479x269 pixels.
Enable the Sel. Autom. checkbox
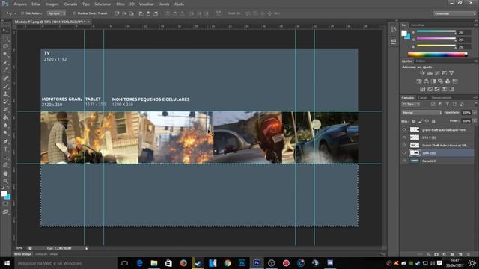pyautogui.click(x=22, y=13)
